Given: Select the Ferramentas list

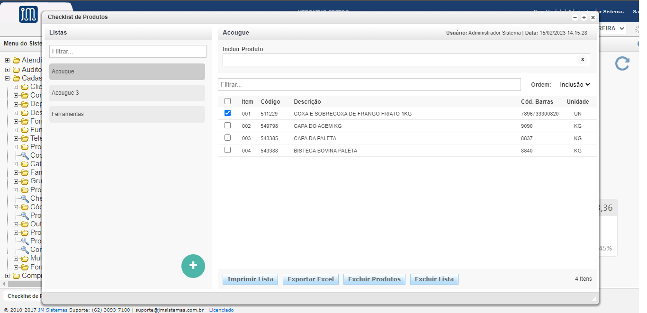Looking at the screenshot, I should coord(127,114).
